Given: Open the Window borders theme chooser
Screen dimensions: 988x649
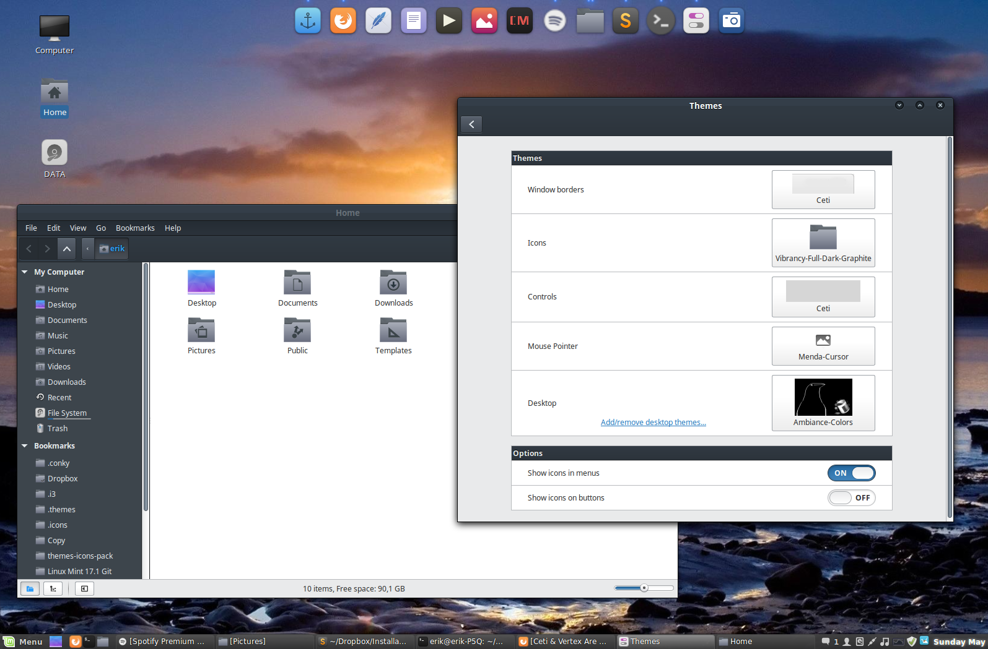Looking at the screenshot, I should (823, 190).
